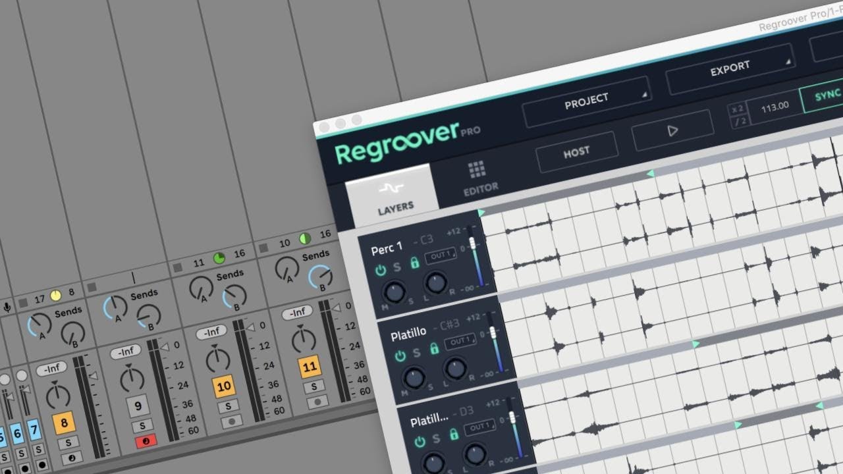Image resolution: width=843 pixels, height=474 pixels.
Task: Click yellow pie indicator above track 8
Action: coord(55,295)
